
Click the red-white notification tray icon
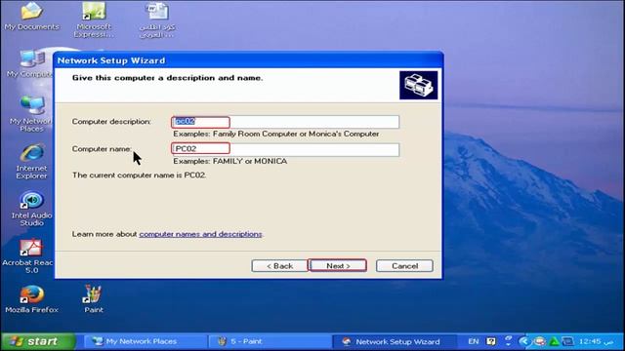tap(539, 342)
